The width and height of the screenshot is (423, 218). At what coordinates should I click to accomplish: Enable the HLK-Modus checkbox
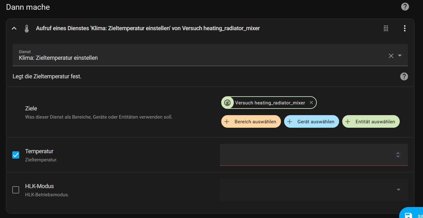(x=16, y=190)
